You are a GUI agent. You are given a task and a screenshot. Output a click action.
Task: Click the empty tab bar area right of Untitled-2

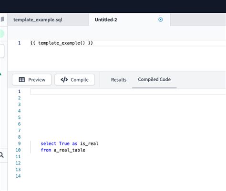(198, 20)
